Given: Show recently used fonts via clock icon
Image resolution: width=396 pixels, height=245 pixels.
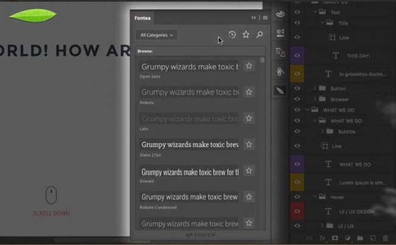Looking at the screenshot, I should tap(232, 35).
